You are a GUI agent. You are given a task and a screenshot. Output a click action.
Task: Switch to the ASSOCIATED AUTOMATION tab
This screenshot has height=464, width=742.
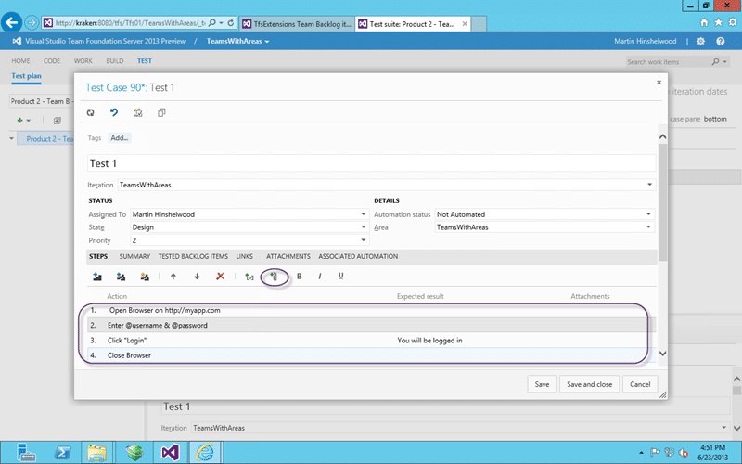pos(358,256)
